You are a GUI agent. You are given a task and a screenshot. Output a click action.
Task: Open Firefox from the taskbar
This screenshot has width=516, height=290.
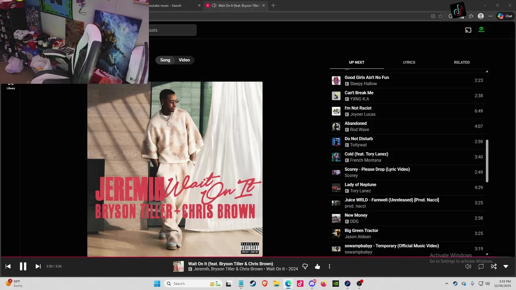(x=324, y=284)
